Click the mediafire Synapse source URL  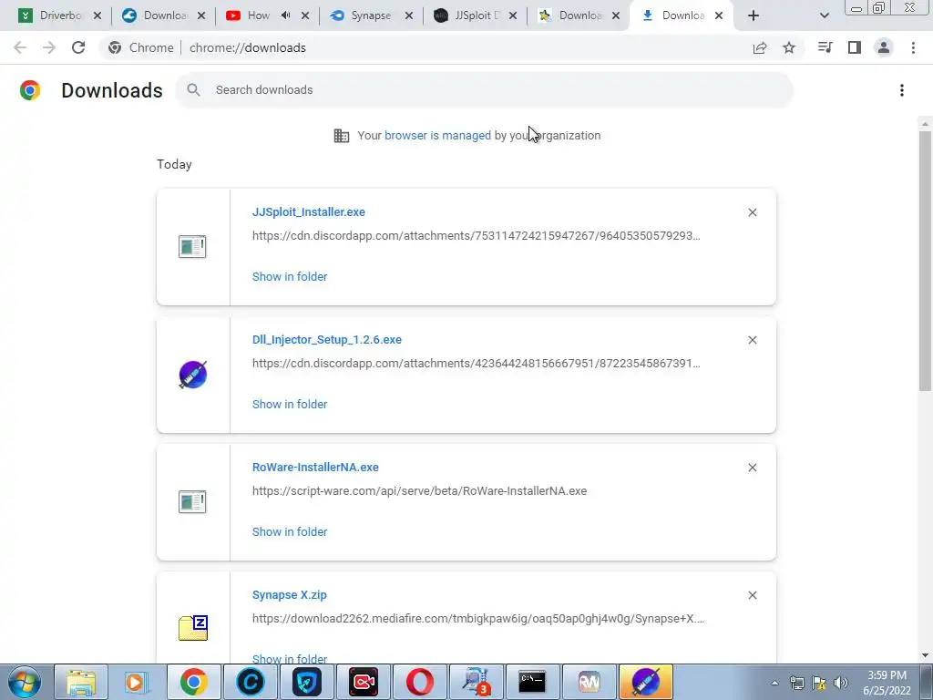point(477,619)
